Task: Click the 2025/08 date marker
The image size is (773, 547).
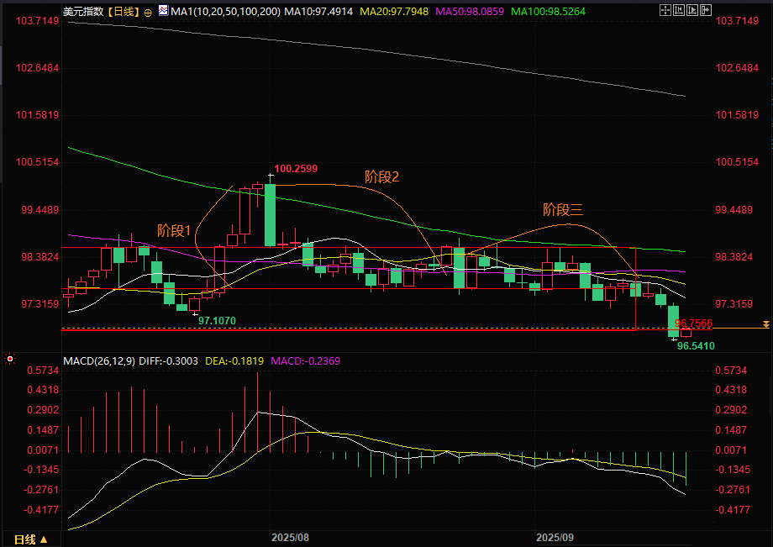Action: [290, 537]
